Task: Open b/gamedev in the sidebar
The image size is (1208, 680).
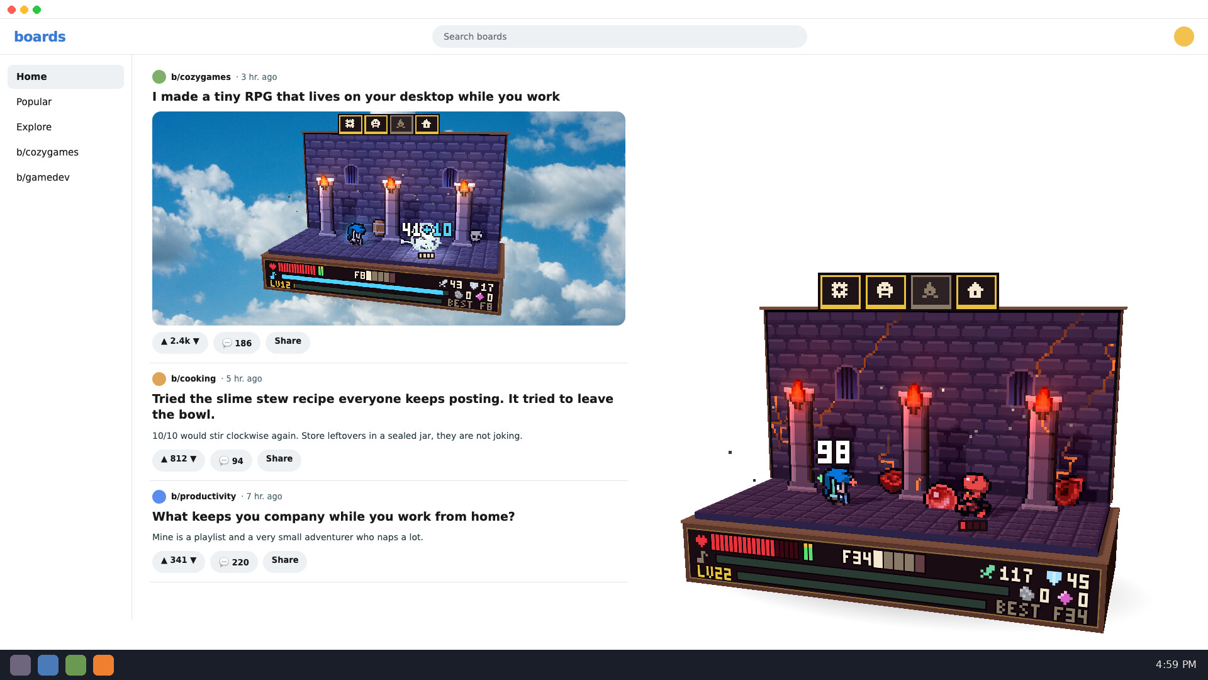Action: pos(65,178)
